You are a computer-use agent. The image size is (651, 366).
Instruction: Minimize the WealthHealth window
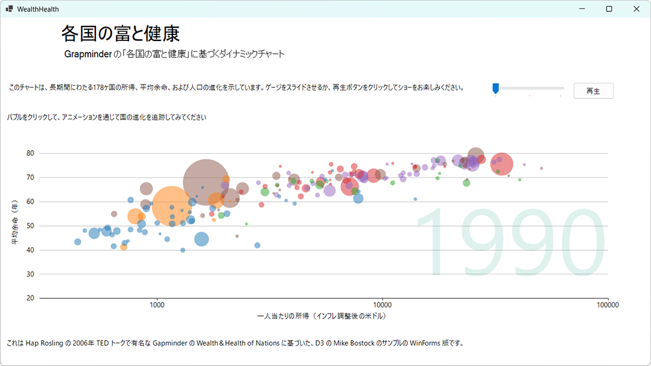coord(582,8)
